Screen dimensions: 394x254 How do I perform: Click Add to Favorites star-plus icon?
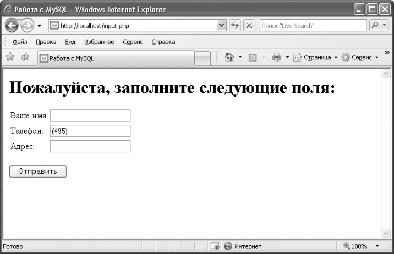point(25,57)
